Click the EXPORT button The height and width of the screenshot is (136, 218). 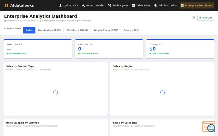(205, 18)
